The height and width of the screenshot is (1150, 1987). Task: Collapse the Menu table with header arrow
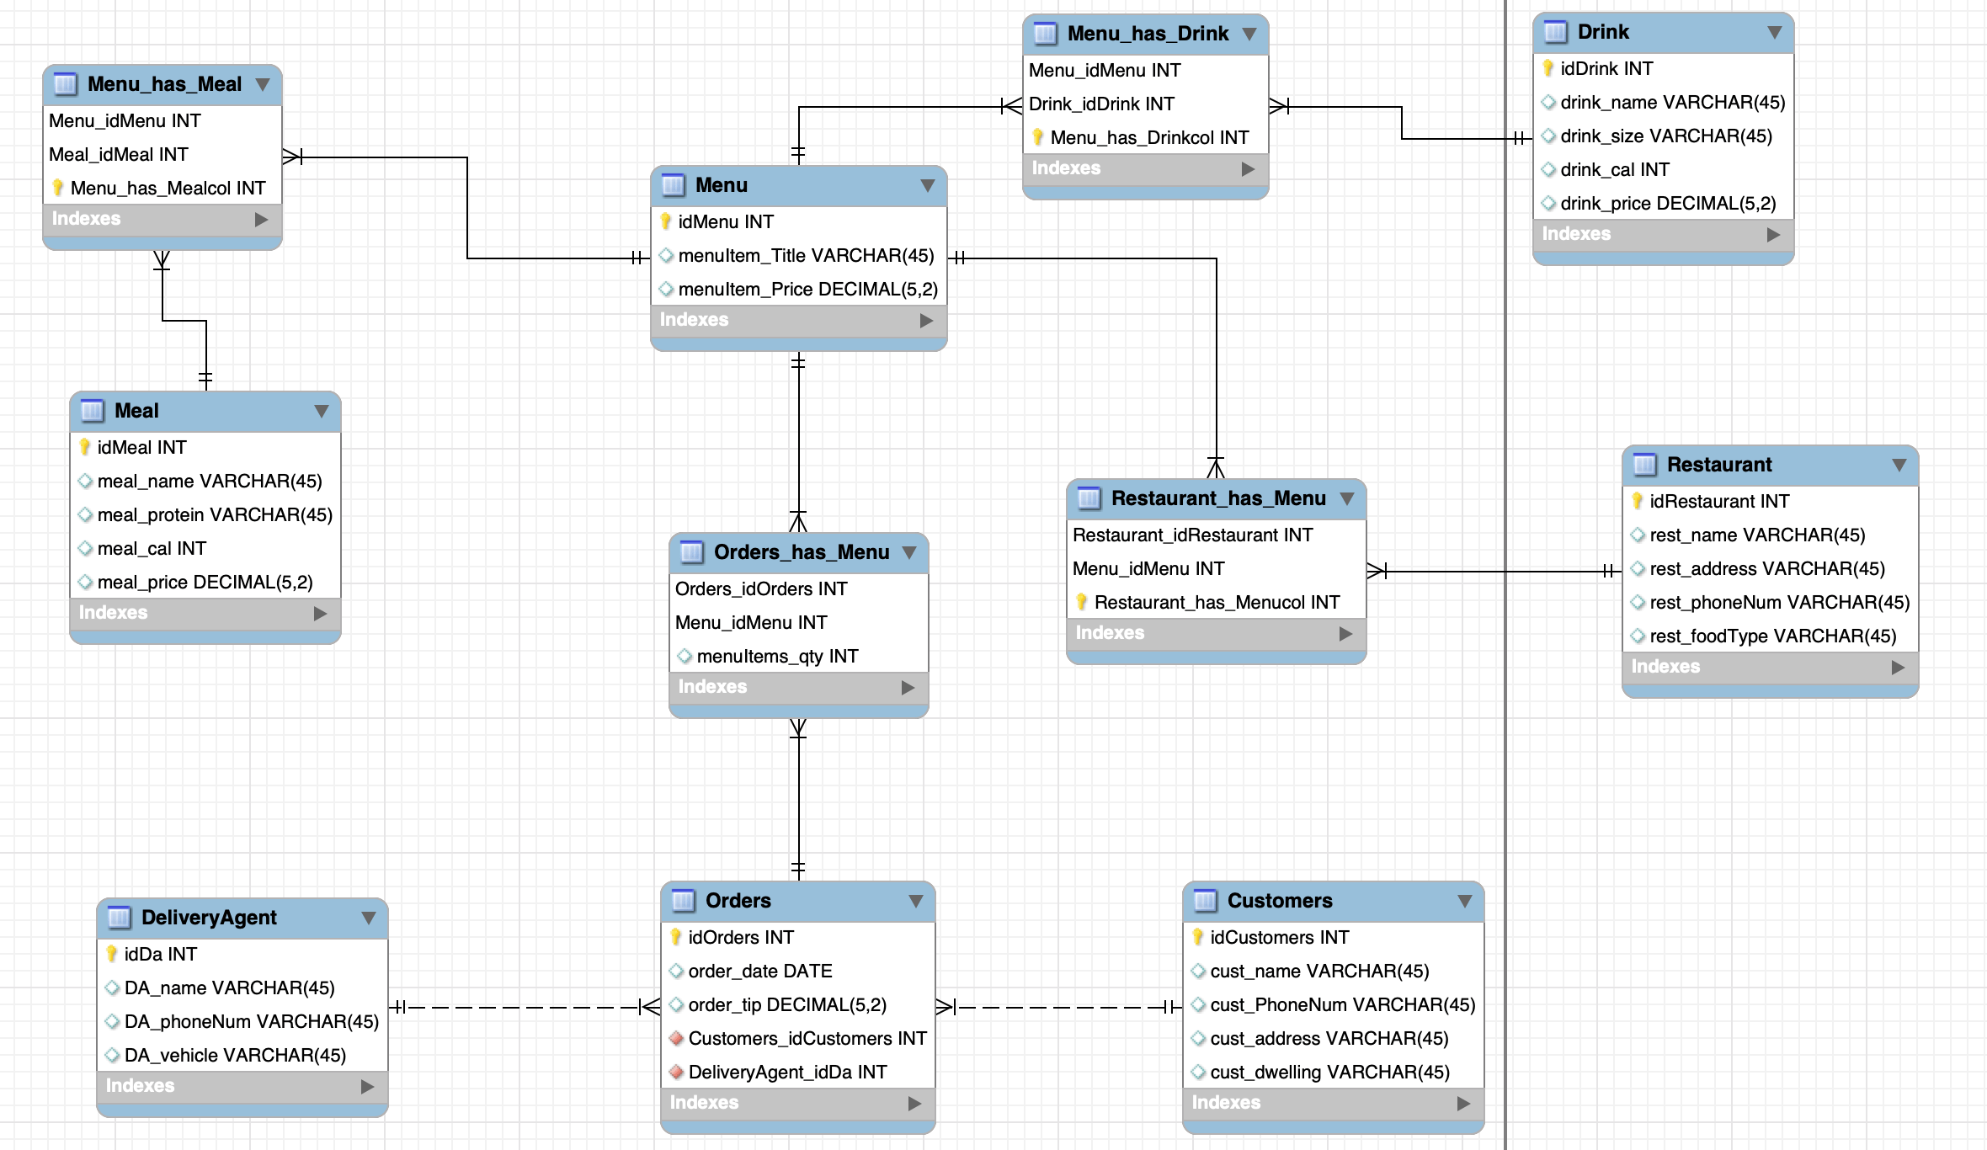click(928, 185)
